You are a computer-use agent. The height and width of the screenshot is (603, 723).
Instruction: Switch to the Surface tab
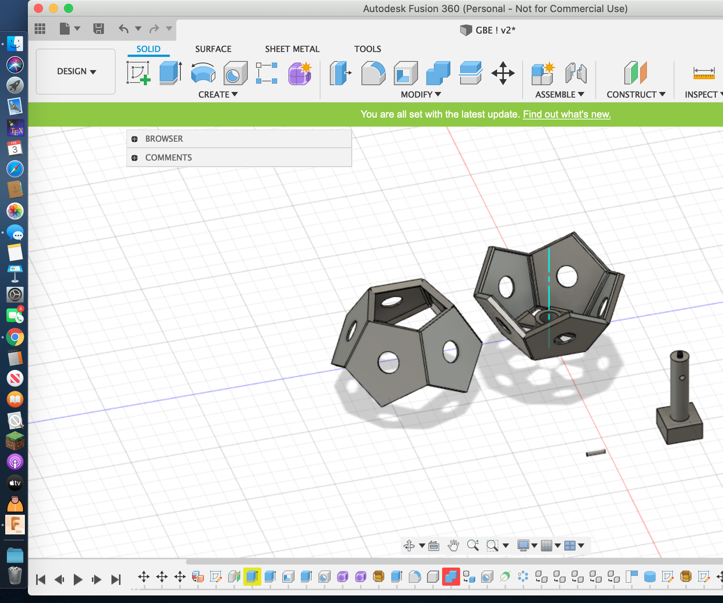tap(213, 49)
